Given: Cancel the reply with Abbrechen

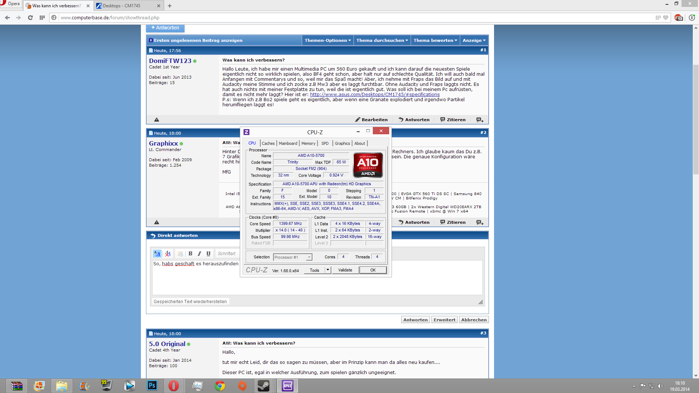Looking at the screenshot, I should (x=474, y=320).
